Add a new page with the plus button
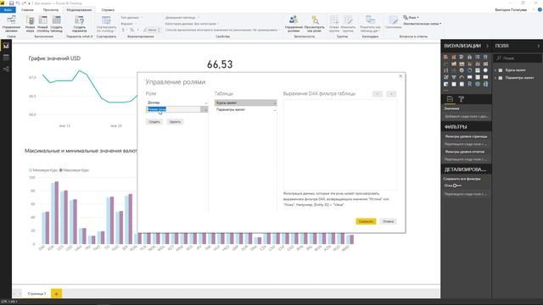543x305 pixels. click(x=57, y=294)
